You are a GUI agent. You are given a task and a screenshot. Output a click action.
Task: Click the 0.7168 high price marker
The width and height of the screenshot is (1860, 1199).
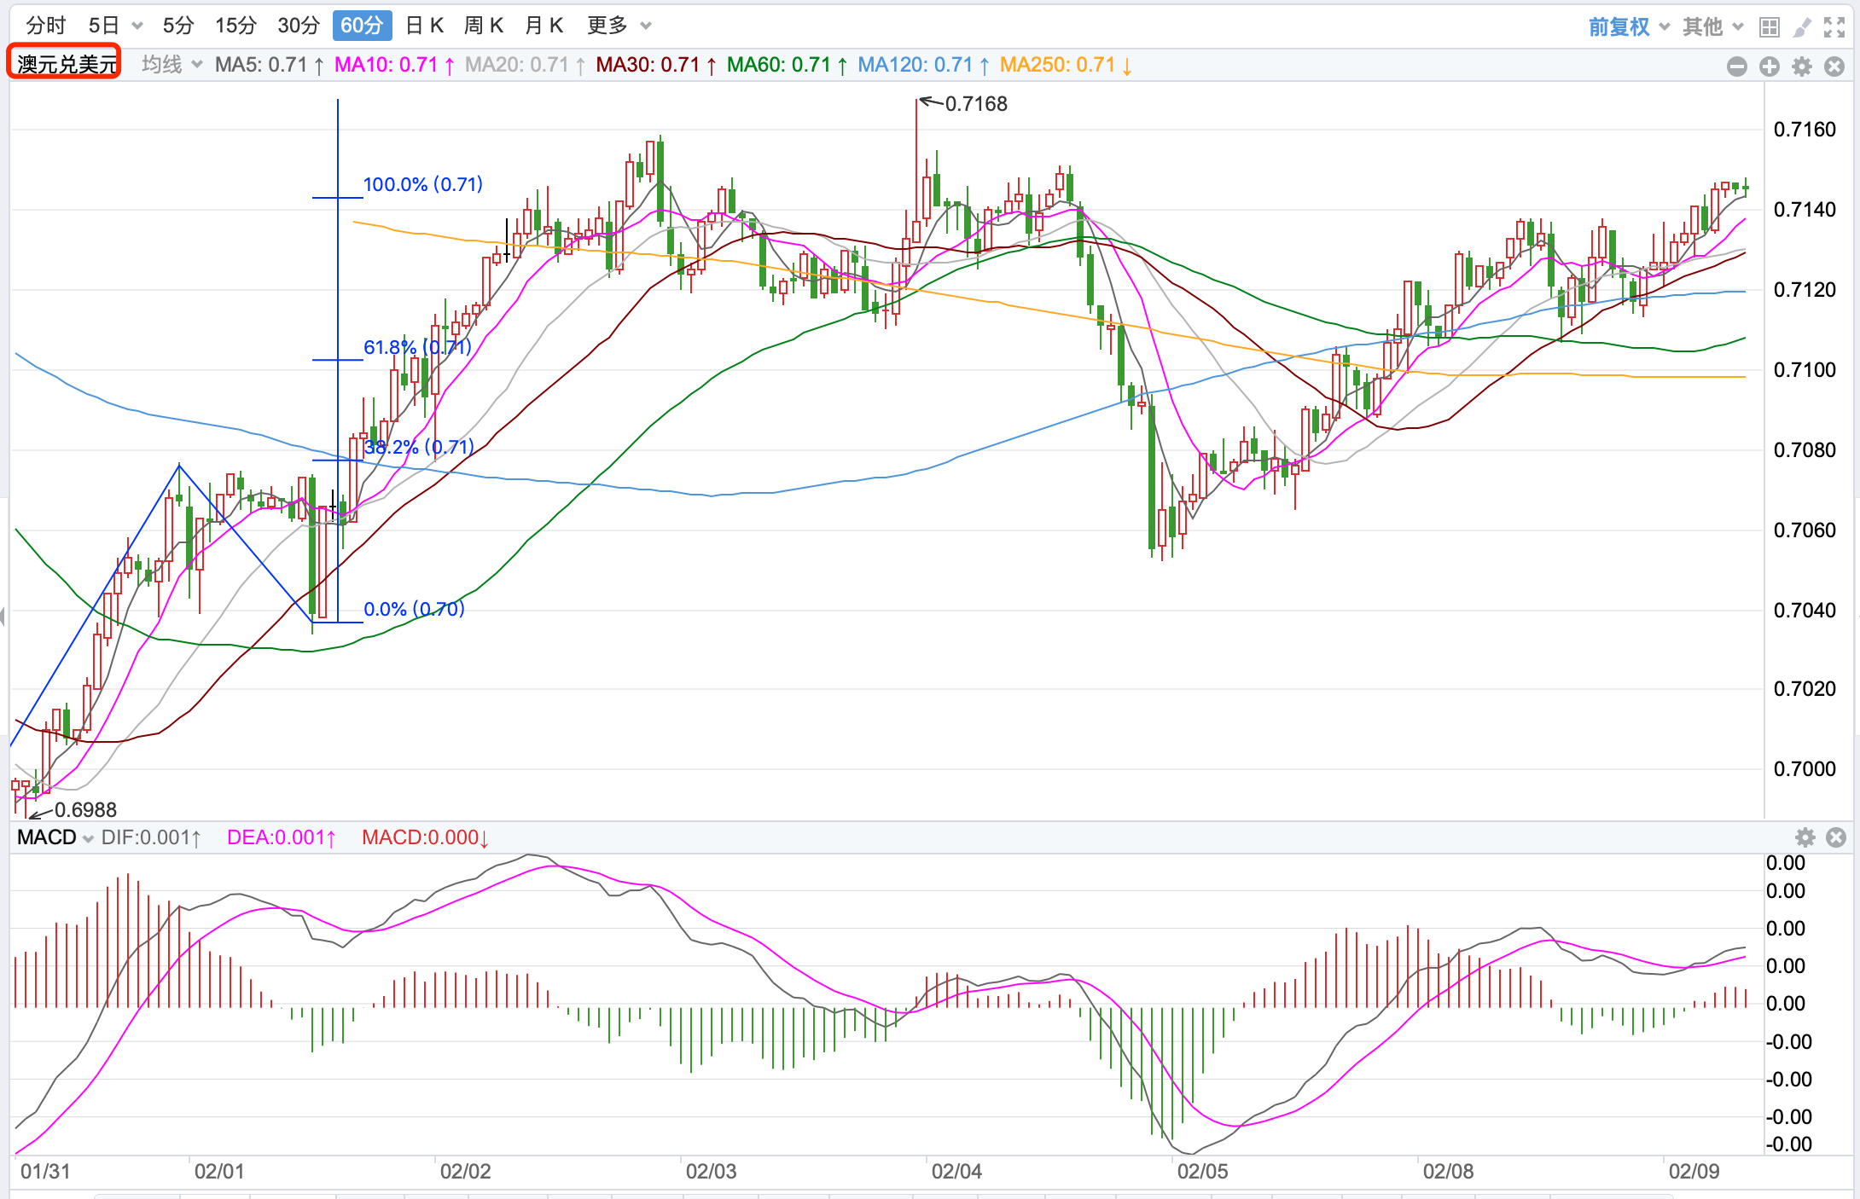click(x=975, y=104)
